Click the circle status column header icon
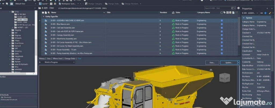The width and height of the screenshot is (275, 108). tap(43, 13)
